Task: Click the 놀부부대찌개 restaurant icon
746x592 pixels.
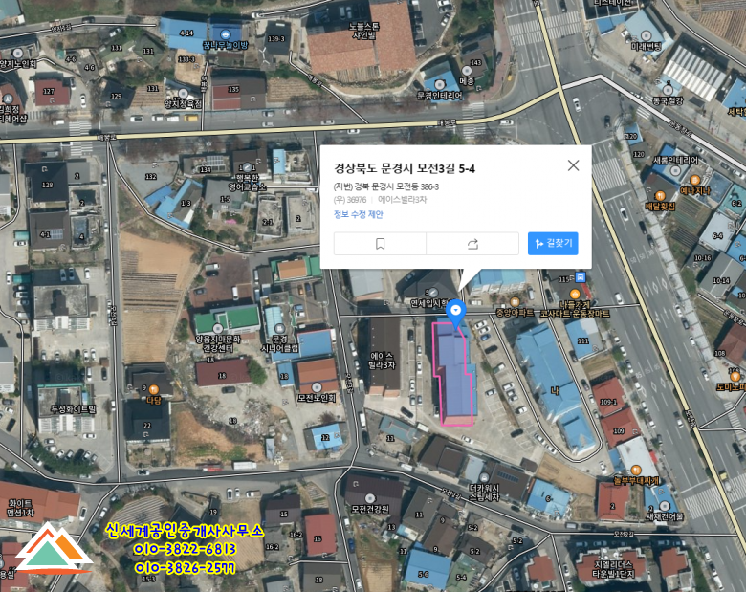Action: pyautogui.click(x=635, y=471)
